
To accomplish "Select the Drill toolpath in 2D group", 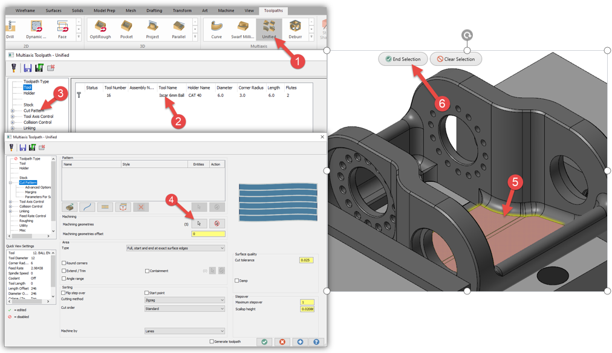I will coord(10,29).
